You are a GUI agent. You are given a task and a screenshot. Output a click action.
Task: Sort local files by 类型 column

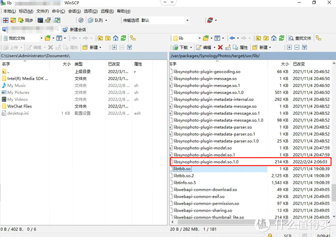click(x=89, y=64)
